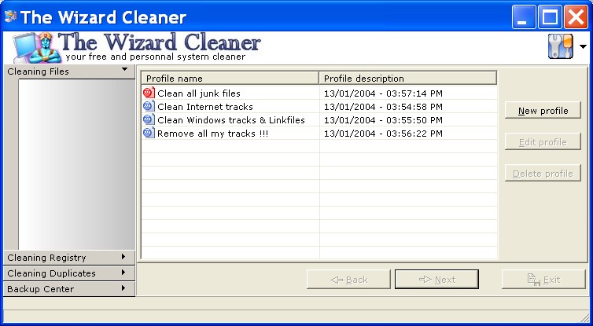Click the Exit button

pyautogui.click(x=543, y=279)
